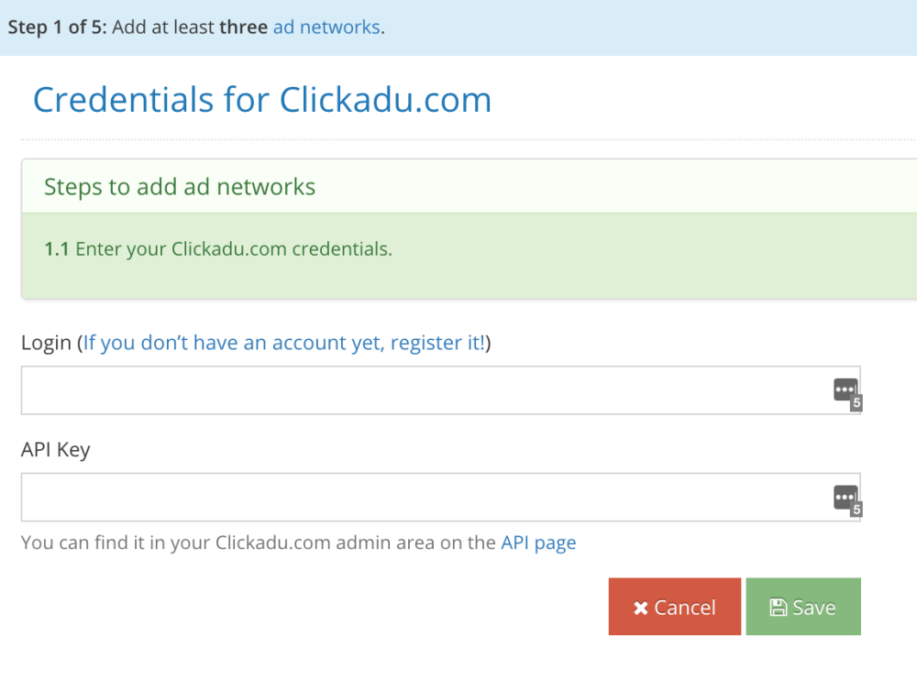Screen dimensions: 917x680
Task: Click the X icon on the Cancel button
Action: [x=641, y=609]
